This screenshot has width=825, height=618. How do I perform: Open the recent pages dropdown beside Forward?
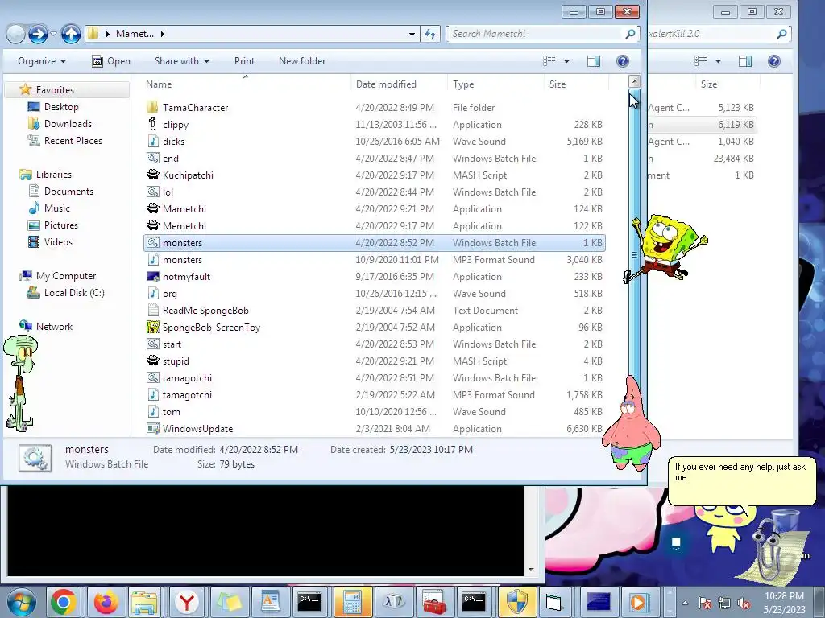click(x=53, y=34)
